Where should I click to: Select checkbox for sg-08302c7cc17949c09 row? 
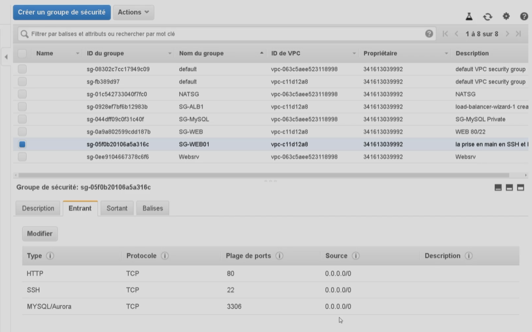(x=22, y=69)
